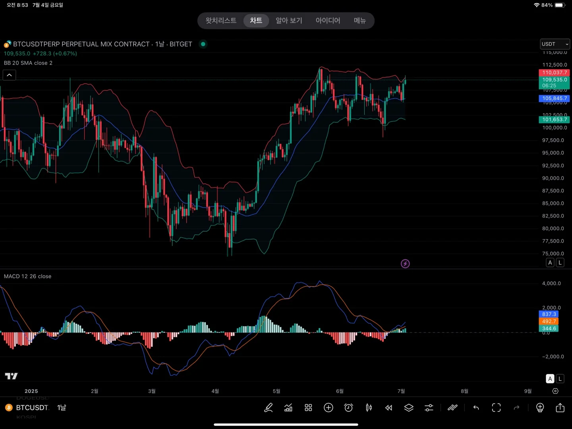Image resolution: width=572 pixels, height=429 pixels.
Task: Collapse the indicator legend chevron
Action: point(10,75)
